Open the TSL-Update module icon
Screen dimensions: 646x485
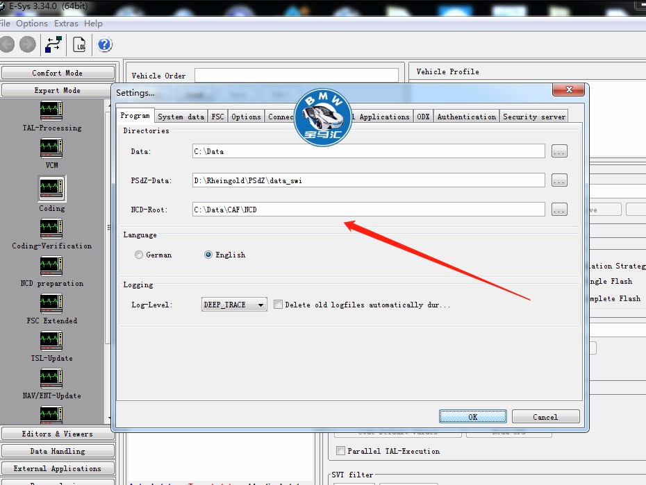(51, 341)
